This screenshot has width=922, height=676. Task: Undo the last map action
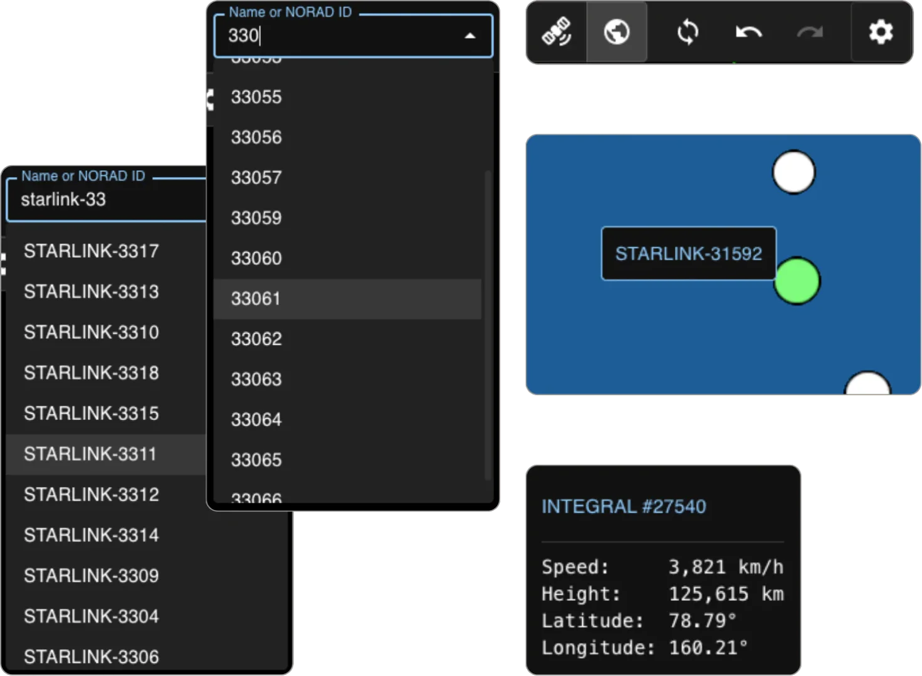point(750,33)
